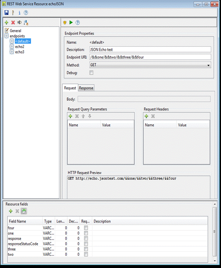Click the Endpoint URI text field
This screenshot has height=268, width=221.
coord(150,57)
